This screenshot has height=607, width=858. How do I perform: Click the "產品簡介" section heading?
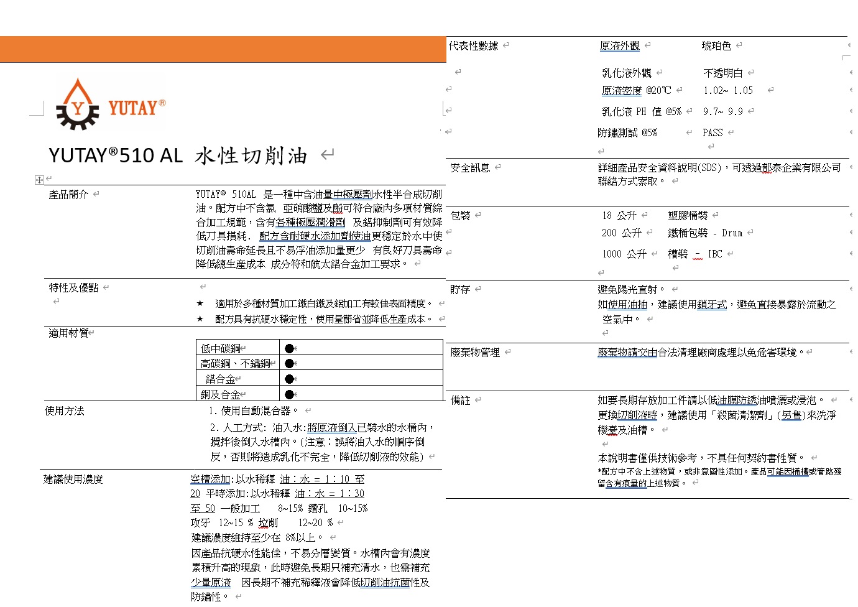click(68, 195)
